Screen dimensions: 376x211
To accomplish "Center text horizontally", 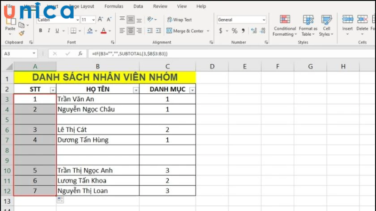I will pyautogui.click(x=131, y=30).
